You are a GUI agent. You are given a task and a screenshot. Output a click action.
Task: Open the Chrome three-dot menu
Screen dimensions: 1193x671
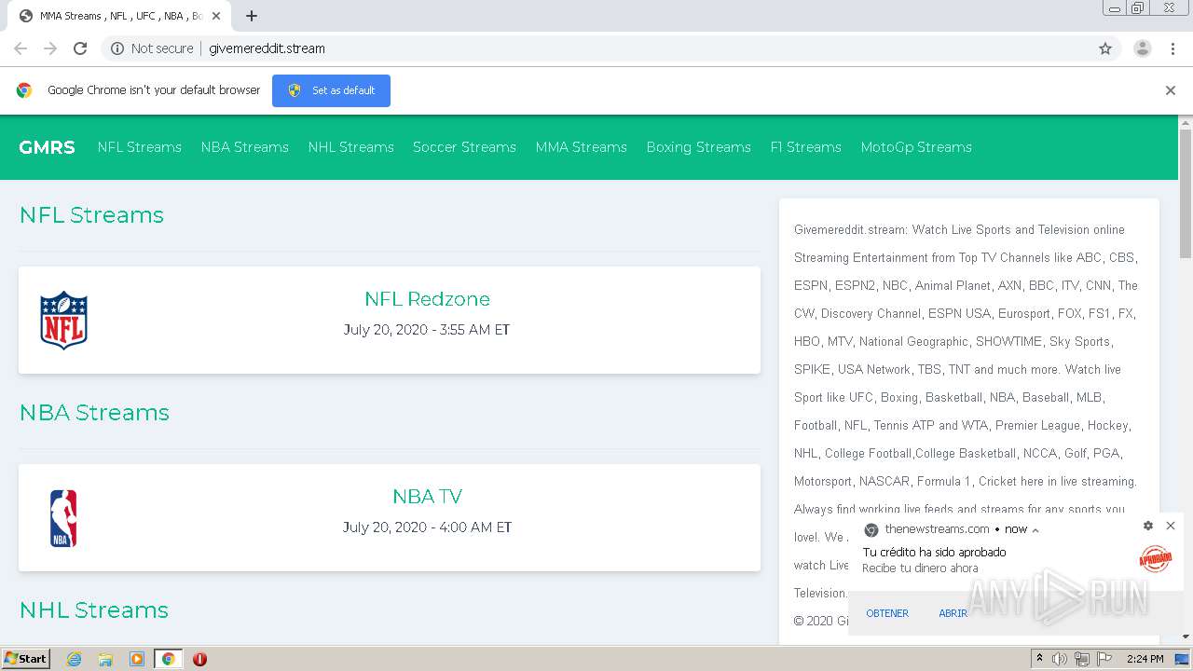coord(1172,48)
